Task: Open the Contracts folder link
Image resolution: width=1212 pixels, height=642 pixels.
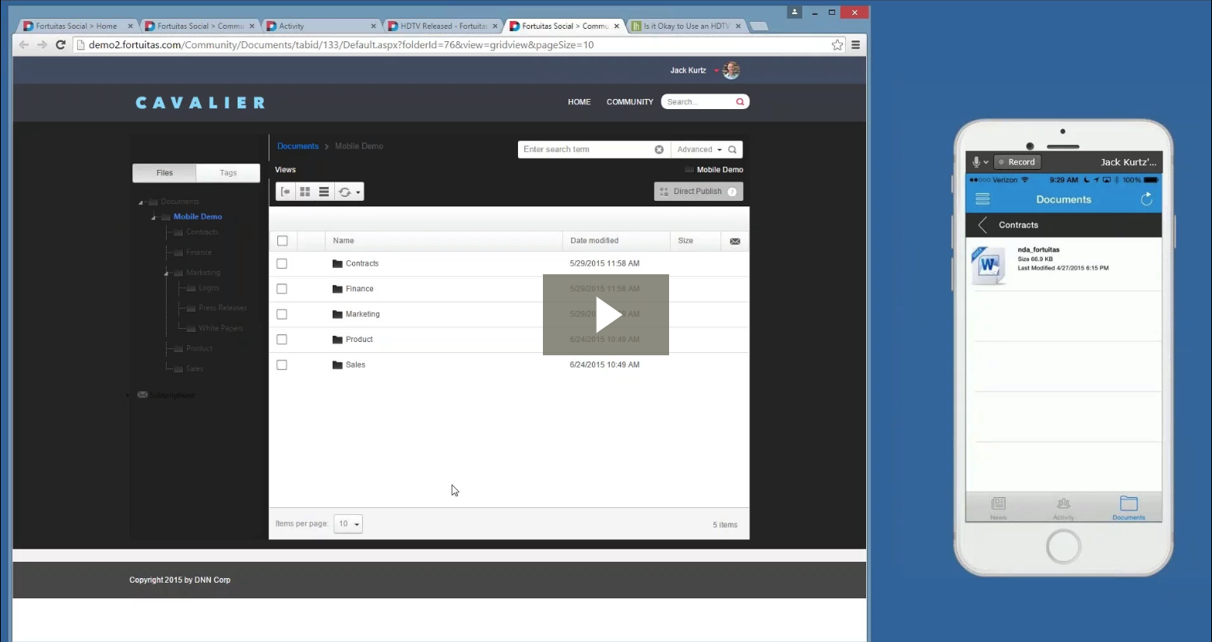Action: click(362, 264)
